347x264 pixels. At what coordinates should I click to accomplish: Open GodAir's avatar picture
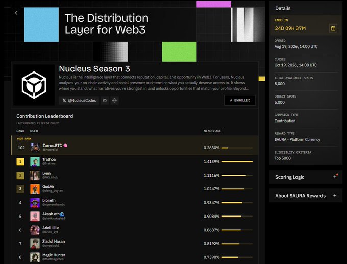pos(35,189)
